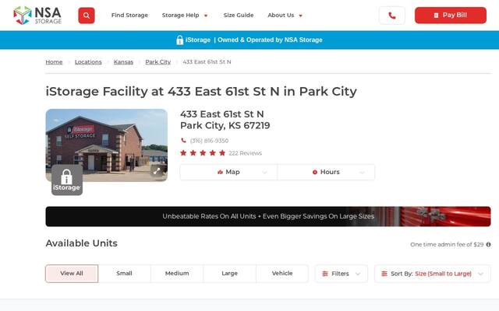Open the Find Storage menu item
The image size is (499, 311).
[x=129, y=16]
